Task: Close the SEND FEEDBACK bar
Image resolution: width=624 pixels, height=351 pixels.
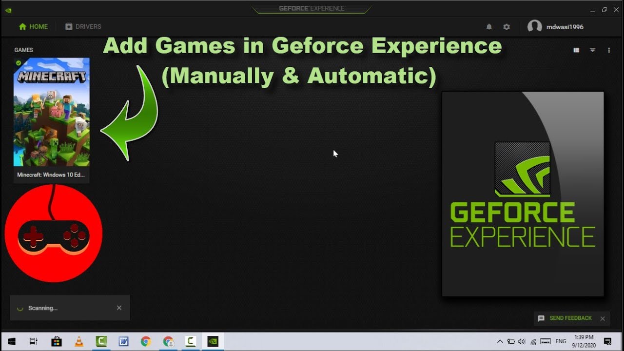Action: pyautogui.click(x=603, y=318)
